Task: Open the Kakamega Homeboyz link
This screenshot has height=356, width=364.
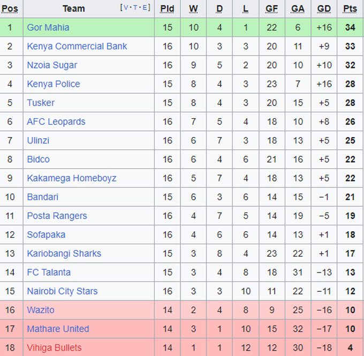Action: point(72,178)
